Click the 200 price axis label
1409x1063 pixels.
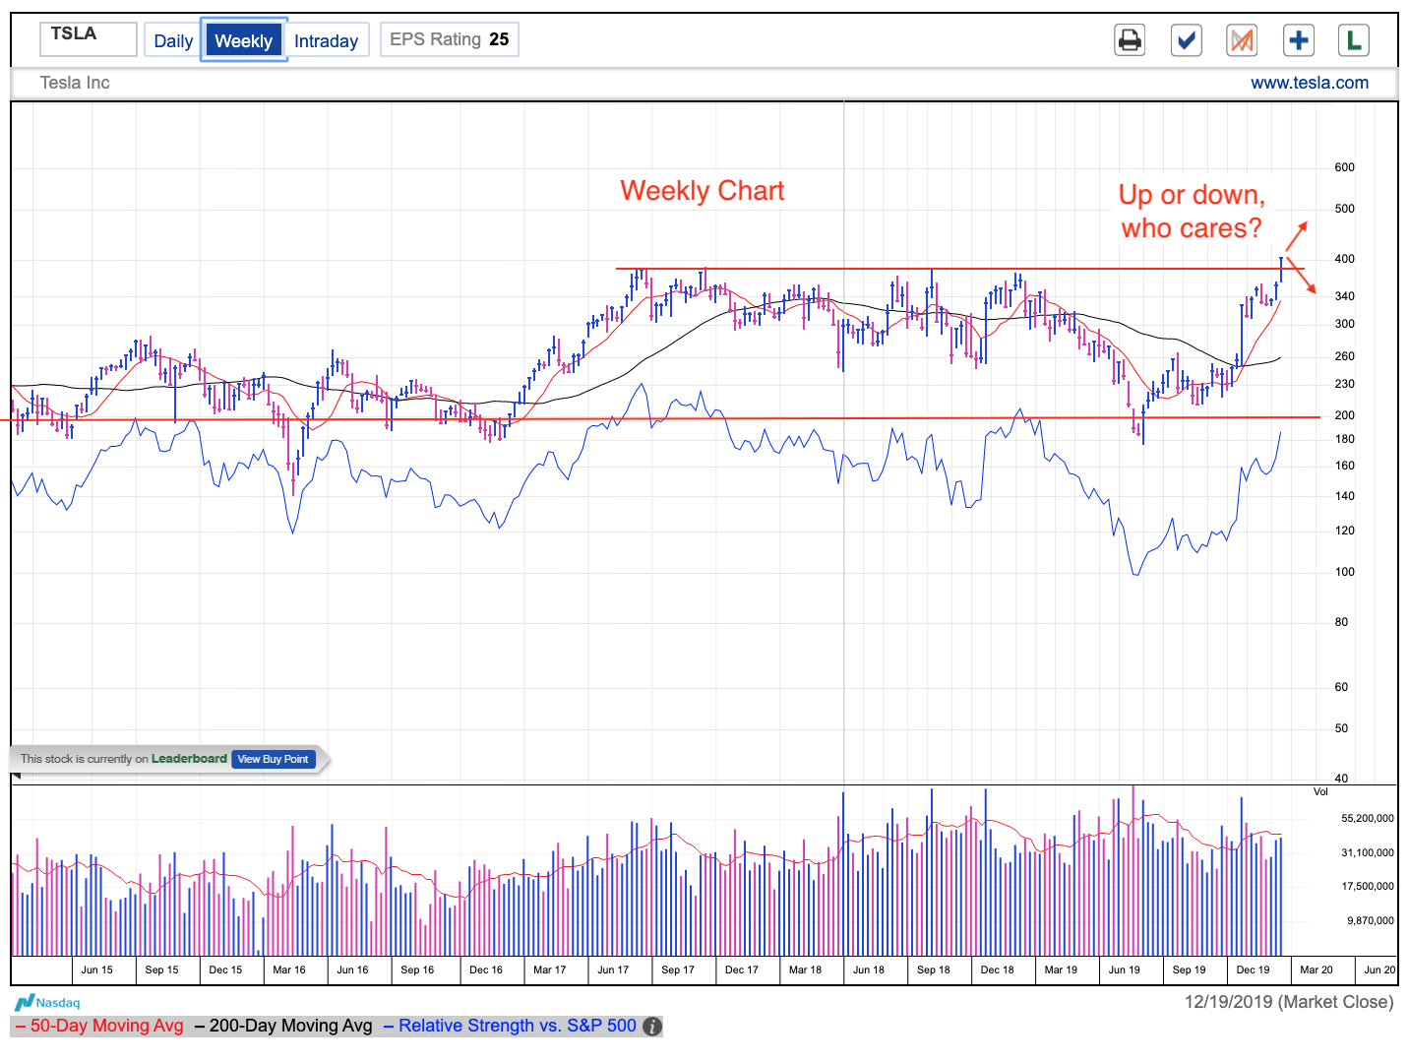(x=1344, y=415)
